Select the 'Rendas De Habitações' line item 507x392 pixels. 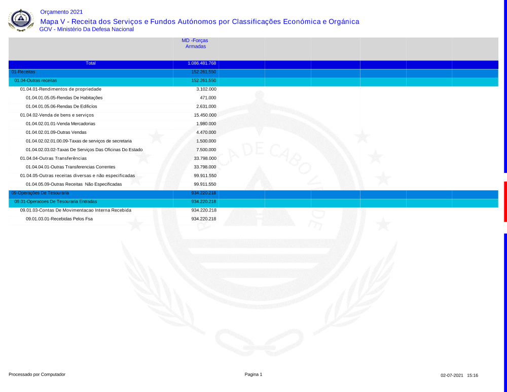[x=64, y=98]
